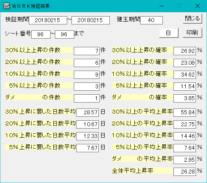This screenshot has height=183, width=207.
Task: Click the 20%上昇に要した日数平均 value 10.67
Action: coord(87,124)
